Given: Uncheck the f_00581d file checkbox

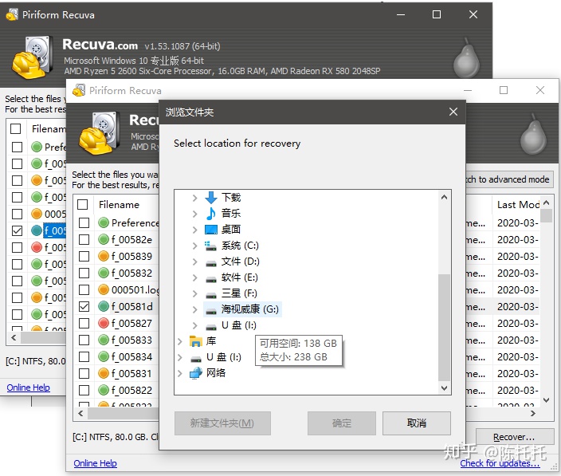Looking at the screenshot, I should 84,307.
